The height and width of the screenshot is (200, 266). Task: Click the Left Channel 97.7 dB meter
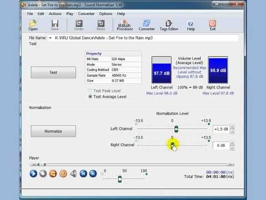[161, 70]
